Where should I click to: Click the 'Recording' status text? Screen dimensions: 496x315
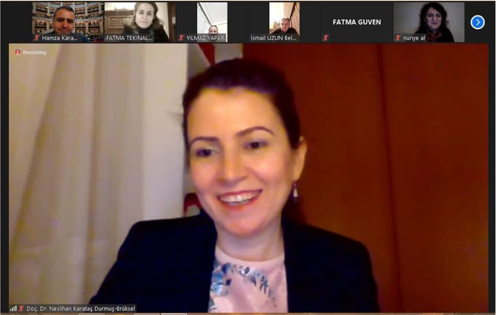tap(34, 52)
